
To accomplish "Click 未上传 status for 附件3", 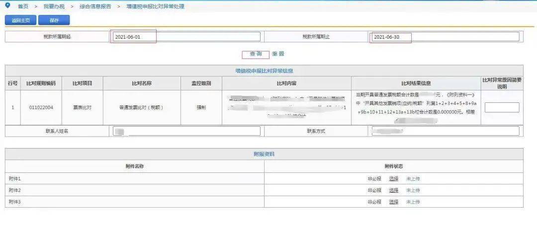I will pos(413,202).
